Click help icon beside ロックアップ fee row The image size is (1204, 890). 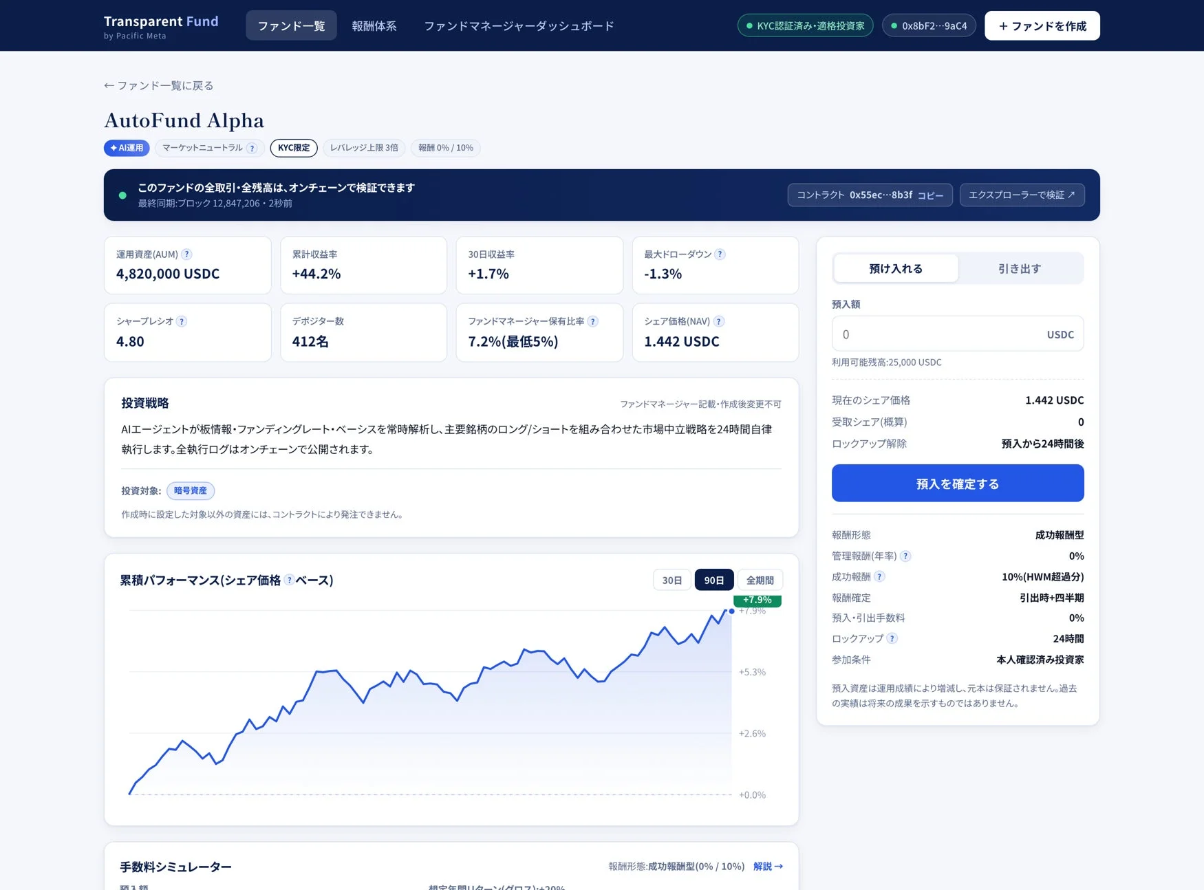tap(892, 638)
